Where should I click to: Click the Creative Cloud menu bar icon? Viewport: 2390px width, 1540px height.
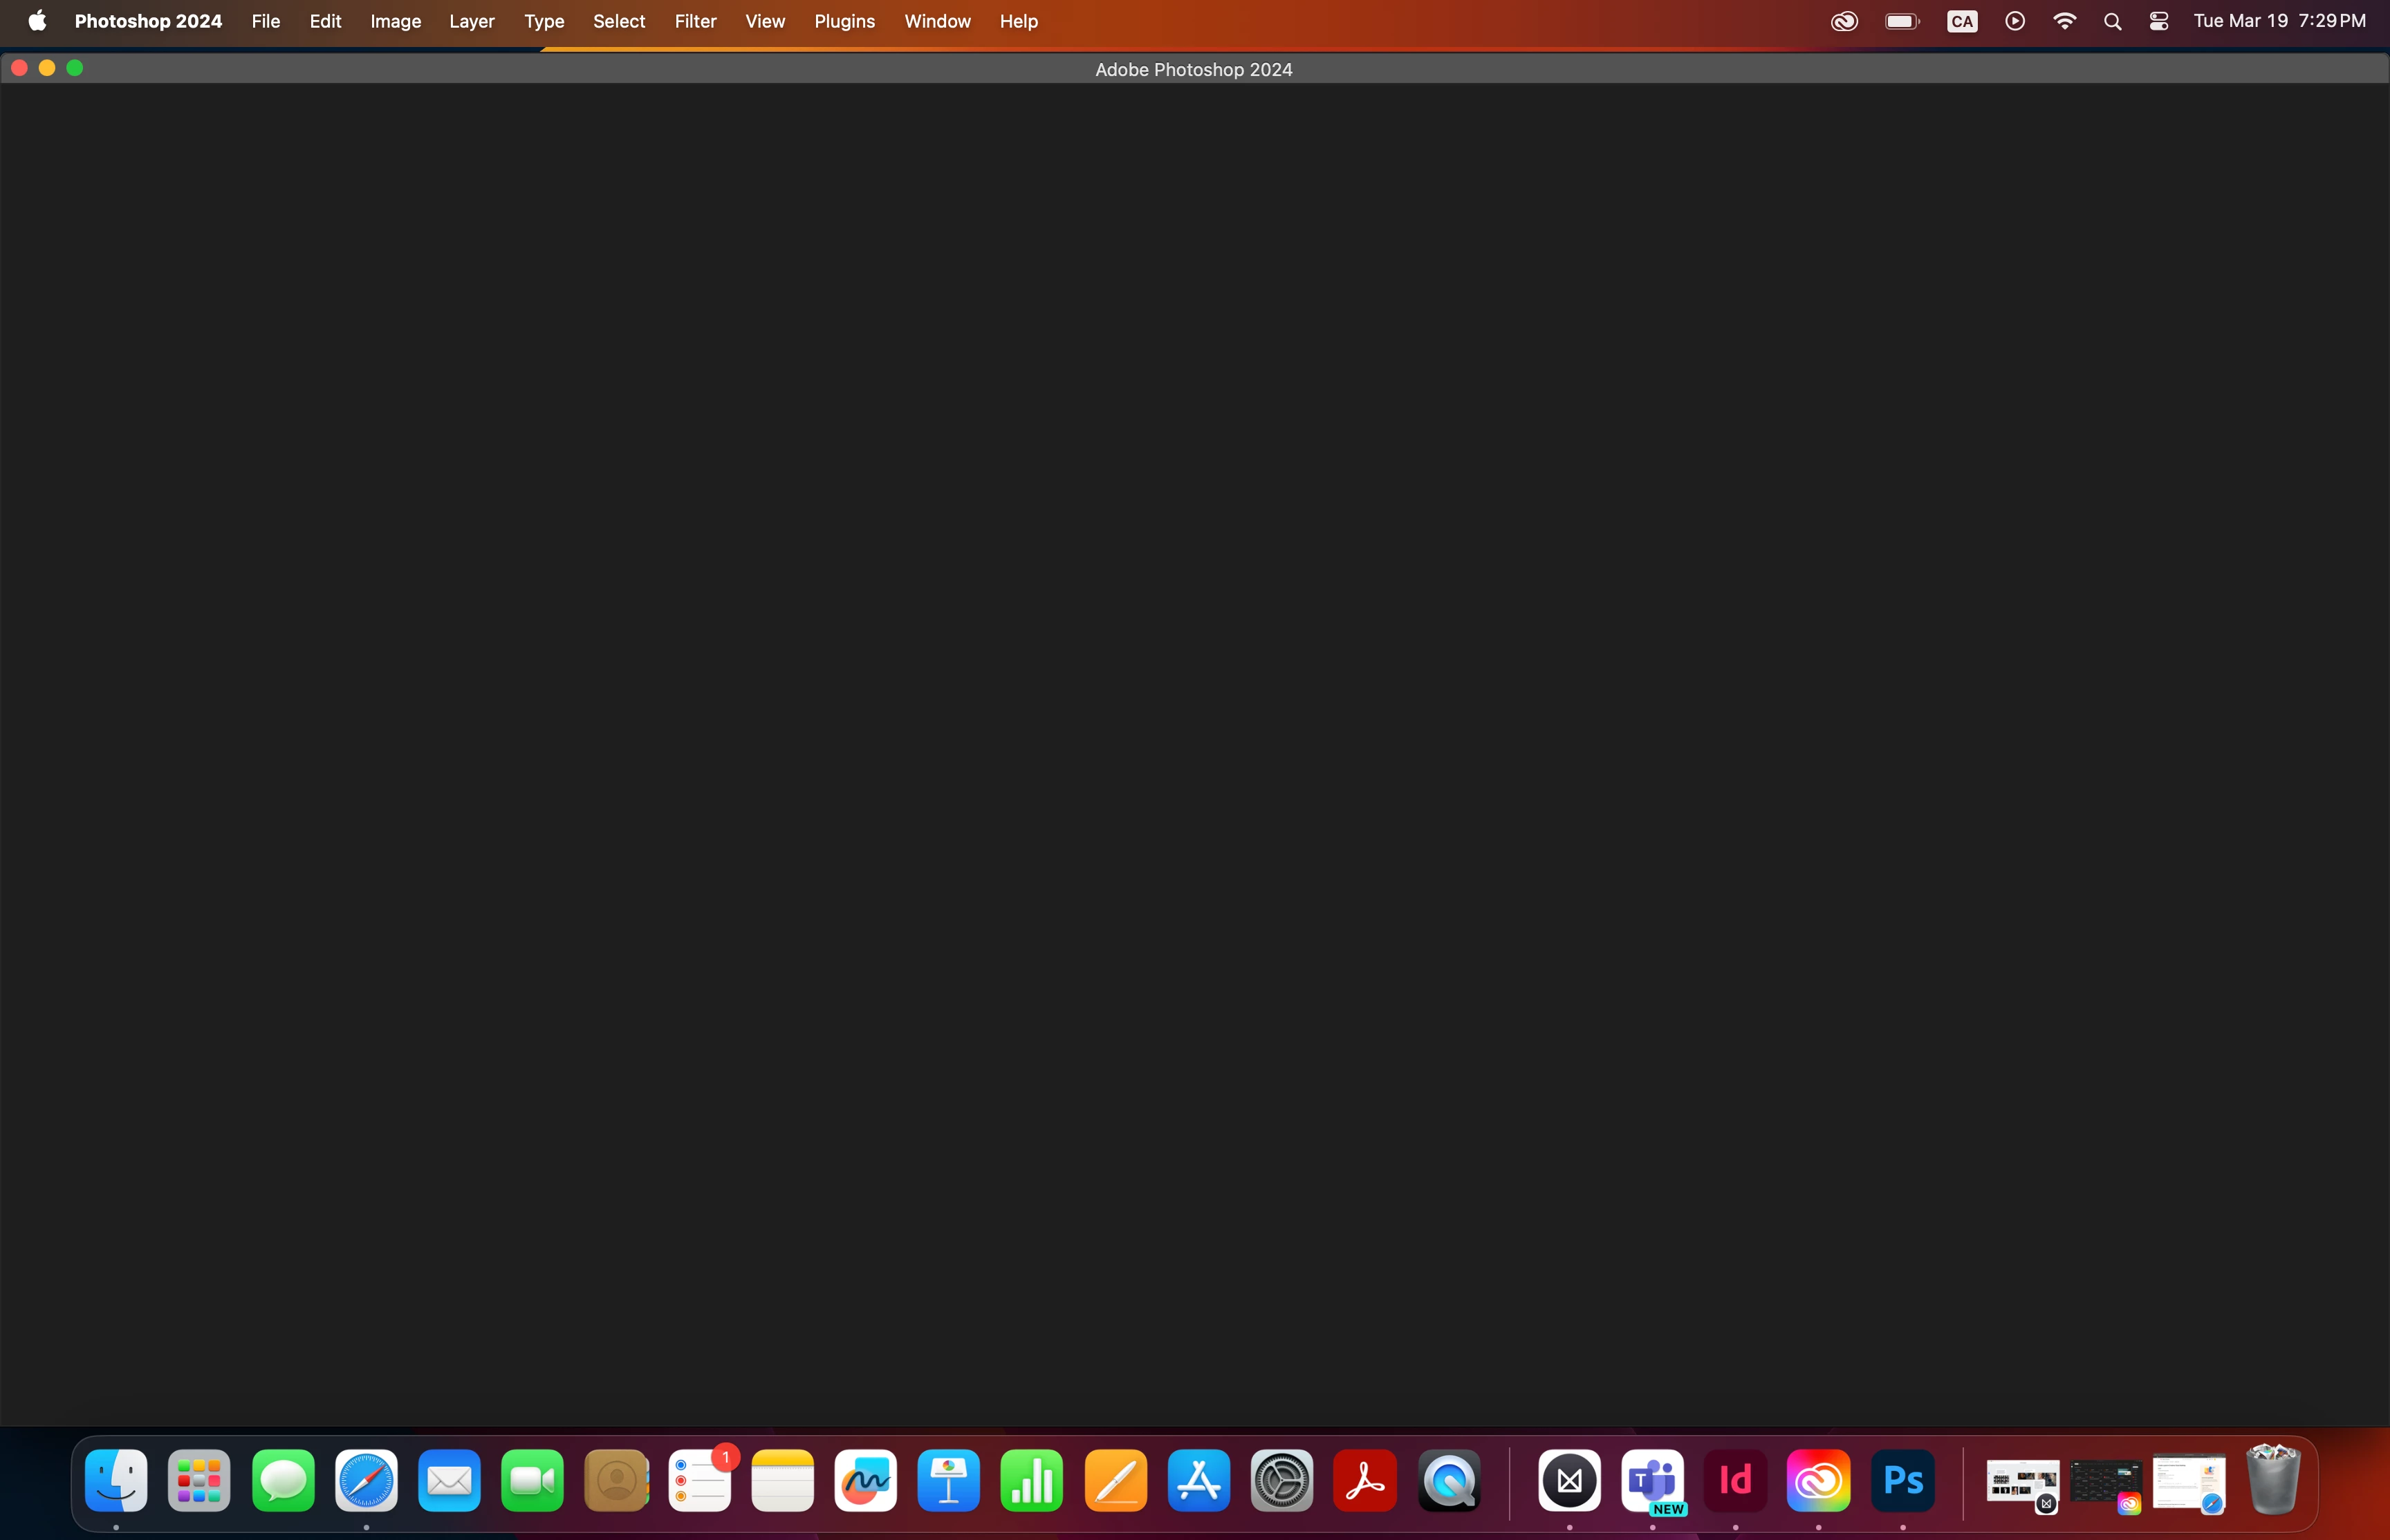(x=1844, y=21)
